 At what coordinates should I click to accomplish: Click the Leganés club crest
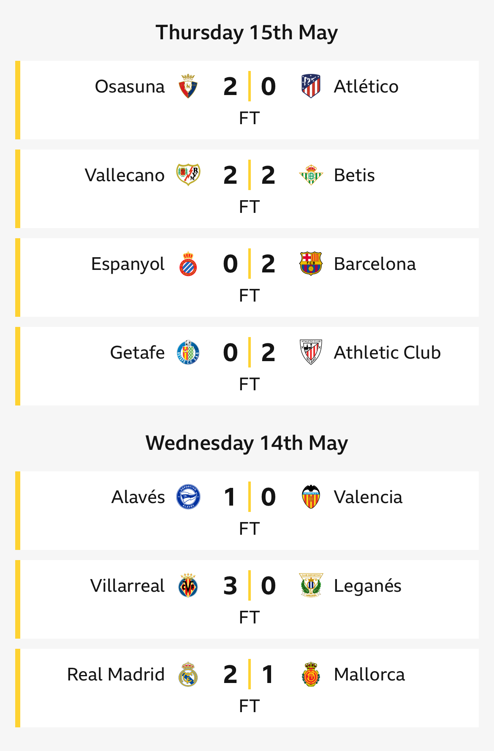coord(311,585)
